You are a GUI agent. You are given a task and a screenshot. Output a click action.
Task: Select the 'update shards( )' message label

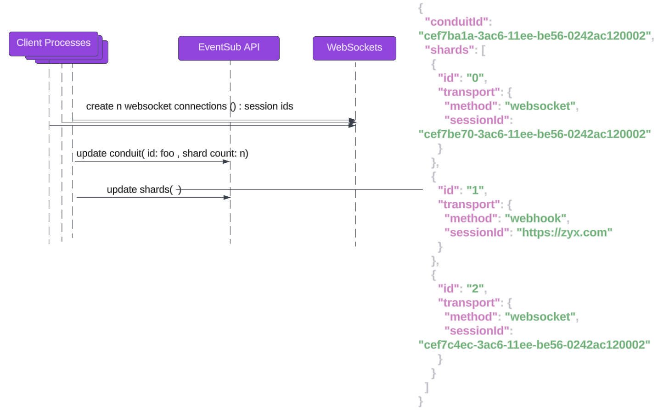point(144,189)
